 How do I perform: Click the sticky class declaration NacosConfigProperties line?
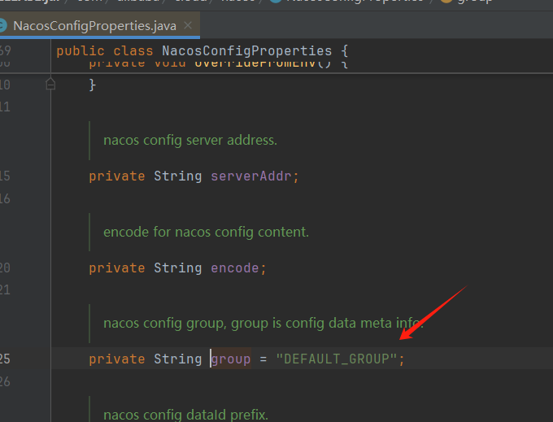tap(202, 50)
